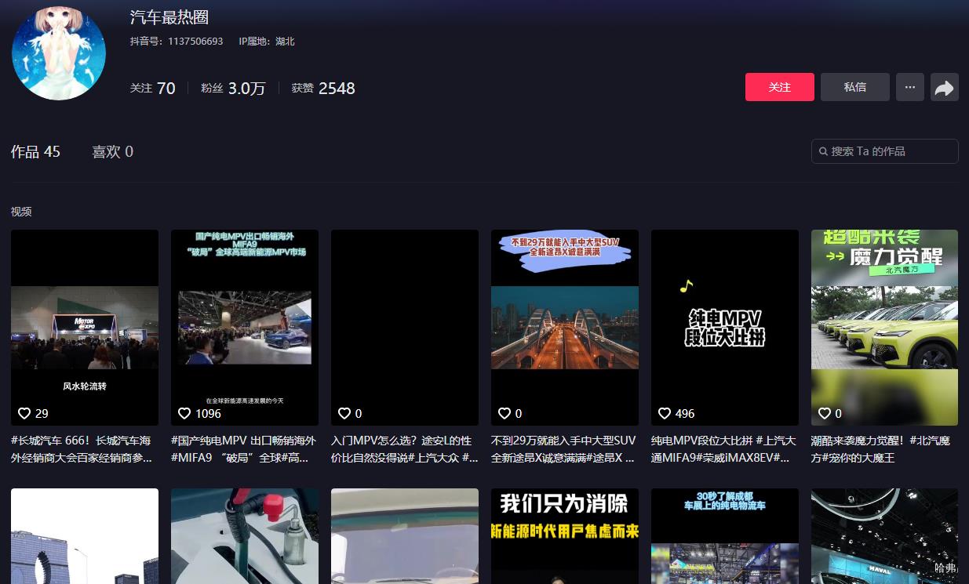Click heart icon showing 29 likes
969x584 pixels.
(24, 413)
